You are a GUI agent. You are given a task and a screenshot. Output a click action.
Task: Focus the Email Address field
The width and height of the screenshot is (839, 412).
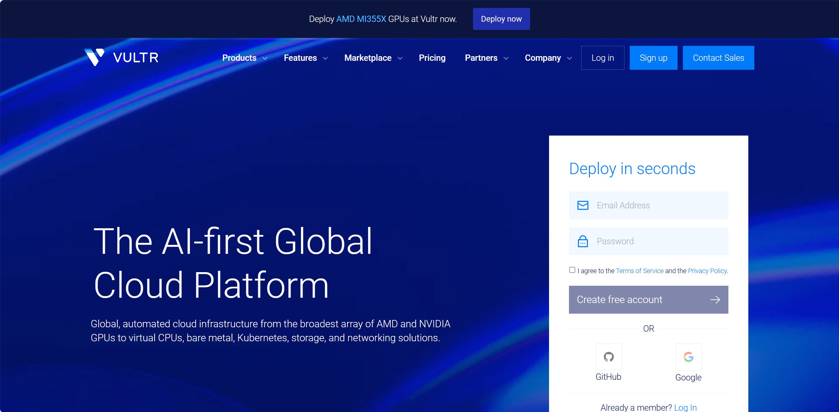click(648, 205)
